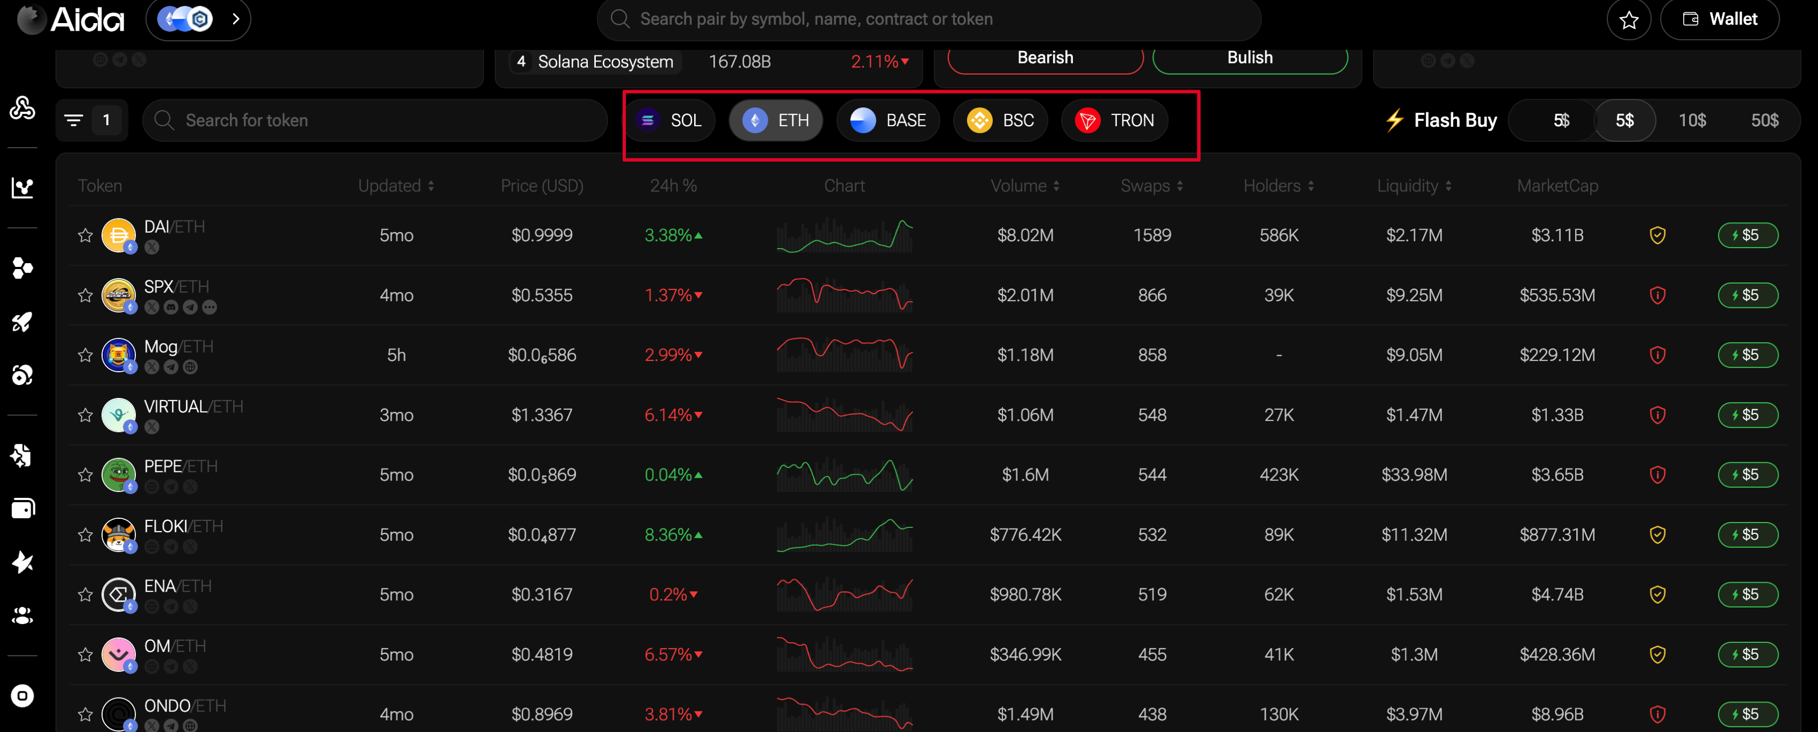The height and width of the screenshot is (732, 1818).
Task: Favorite the DAI/ETH pair star
Action: point(85,235)
